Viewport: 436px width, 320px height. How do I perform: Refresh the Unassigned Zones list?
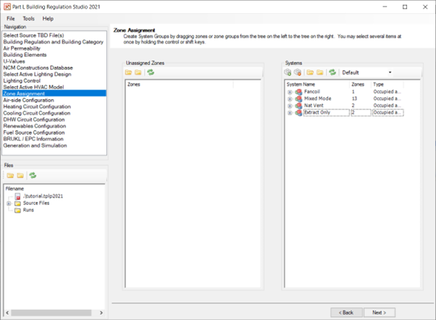151,72
